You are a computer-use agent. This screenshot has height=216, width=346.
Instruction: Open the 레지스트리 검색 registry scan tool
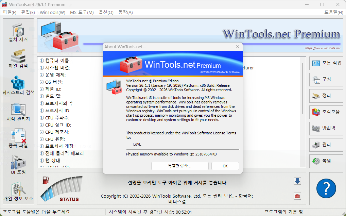pos(18,85)
